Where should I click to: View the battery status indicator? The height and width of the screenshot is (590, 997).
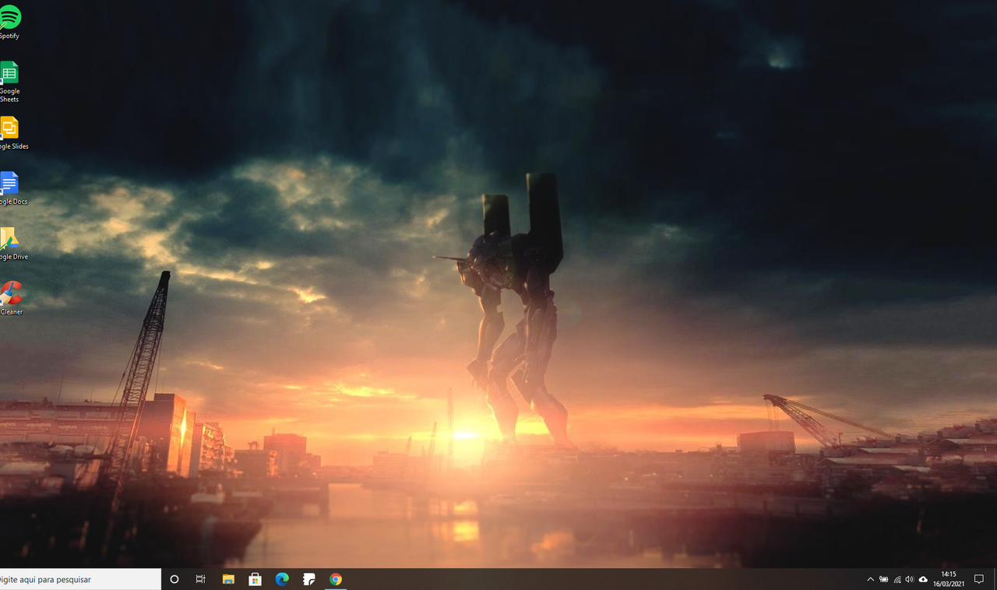[885, 579]
